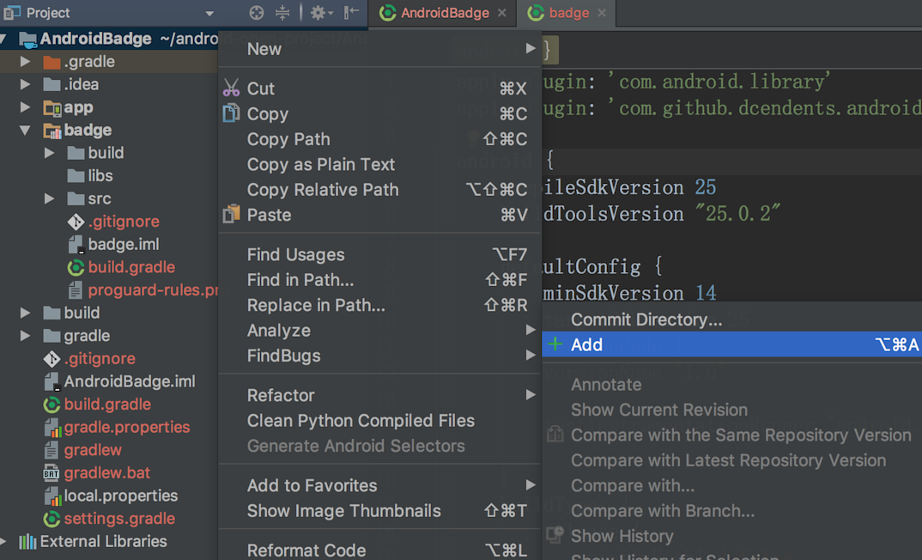Select Copy Path menu item
The image size is (922, 560).
(x=379, y=139)
